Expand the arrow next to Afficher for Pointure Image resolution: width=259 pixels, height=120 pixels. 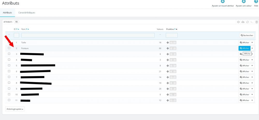[252, 48]
